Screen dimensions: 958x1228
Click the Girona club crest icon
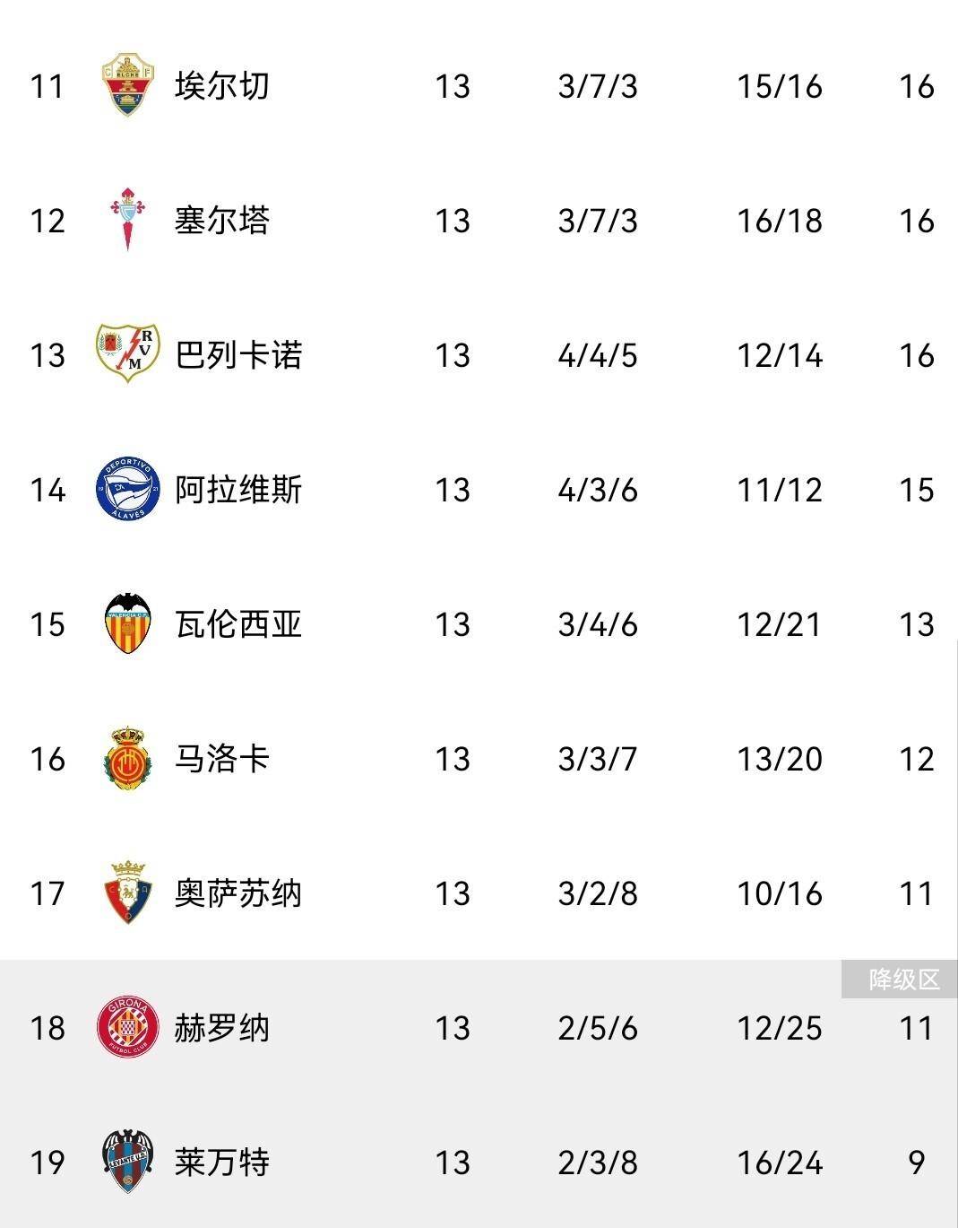click(x=127, y=1027)
